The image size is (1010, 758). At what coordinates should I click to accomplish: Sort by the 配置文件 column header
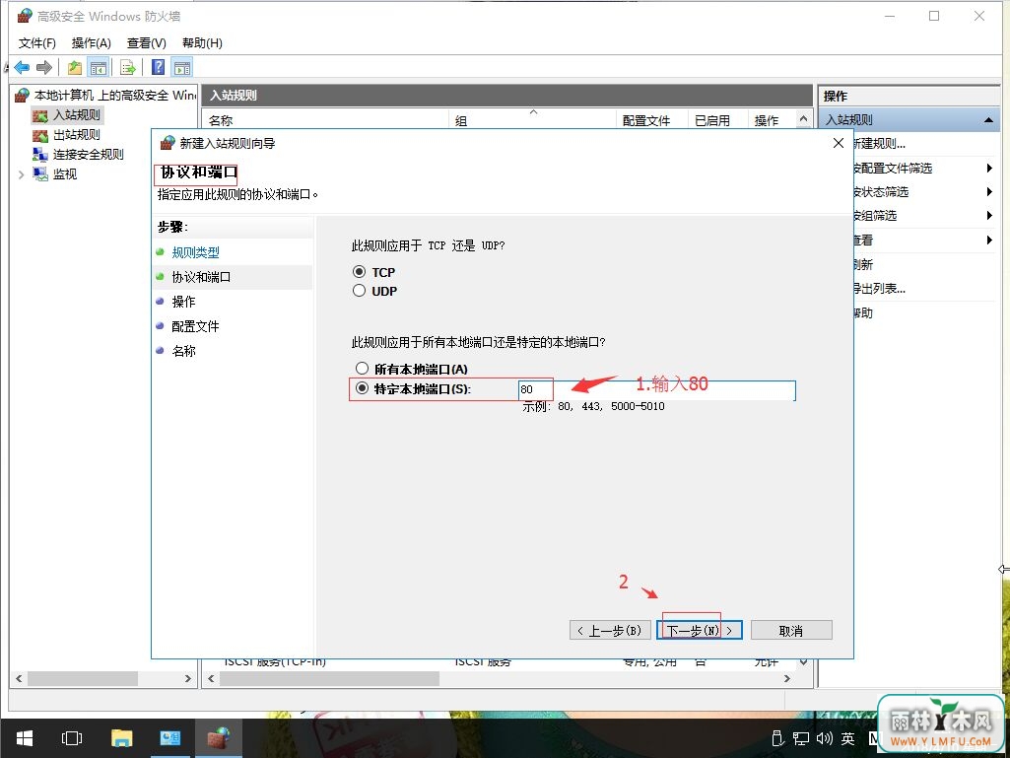(x=653, y=120)
